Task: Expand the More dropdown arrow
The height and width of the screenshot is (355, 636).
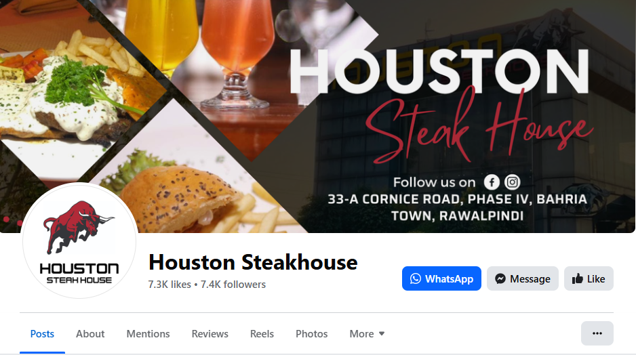Action: pos(382,333)
